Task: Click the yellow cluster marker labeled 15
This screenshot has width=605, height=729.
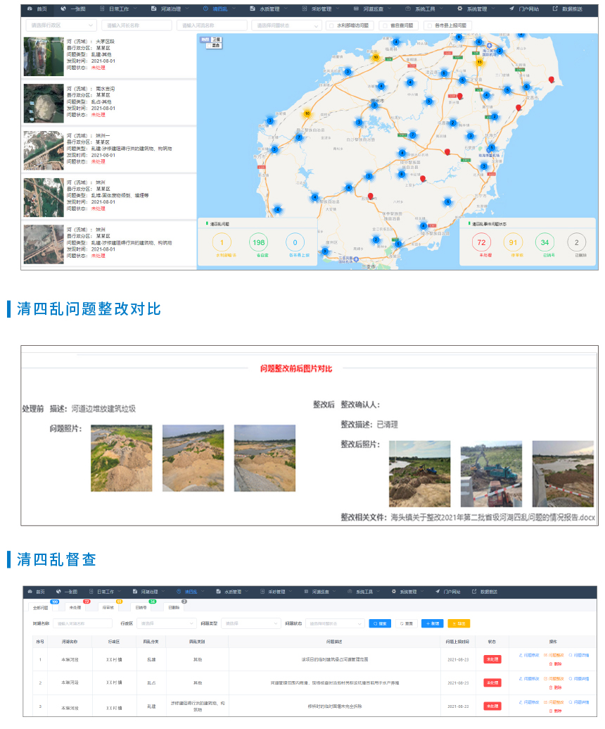Action: tap(480, 62)
